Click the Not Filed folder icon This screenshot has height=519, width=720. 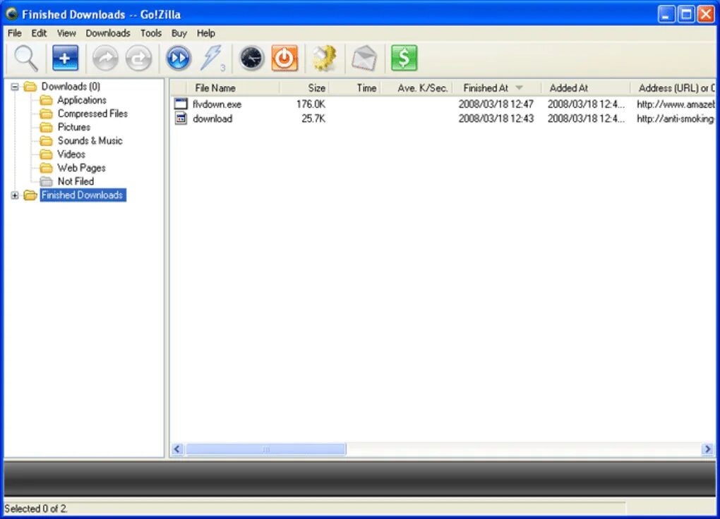46,181
